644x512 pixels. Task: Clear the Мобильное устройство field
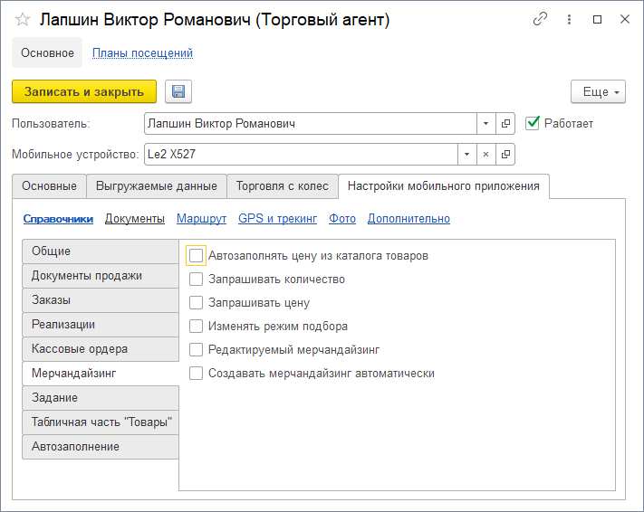[486, 154]
